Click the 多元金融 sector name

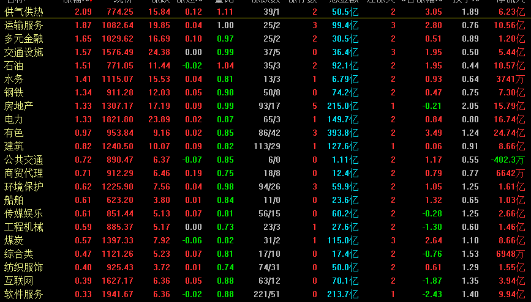pyautogui.click(x=24, y=39)
